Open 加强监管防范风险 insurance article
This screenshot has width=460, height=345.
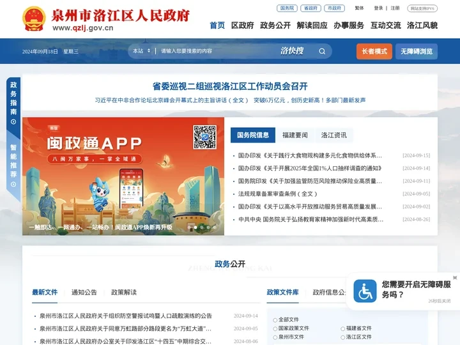pyautogui.click(x=310, y=181)
